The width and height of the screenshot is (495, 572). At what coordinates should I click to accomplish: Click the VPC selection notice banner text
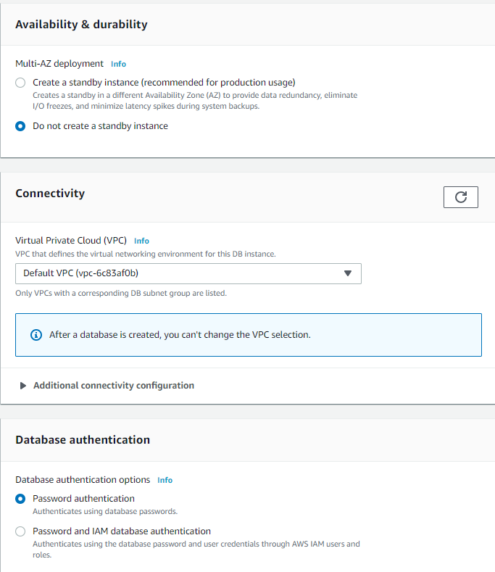point(180,335)
